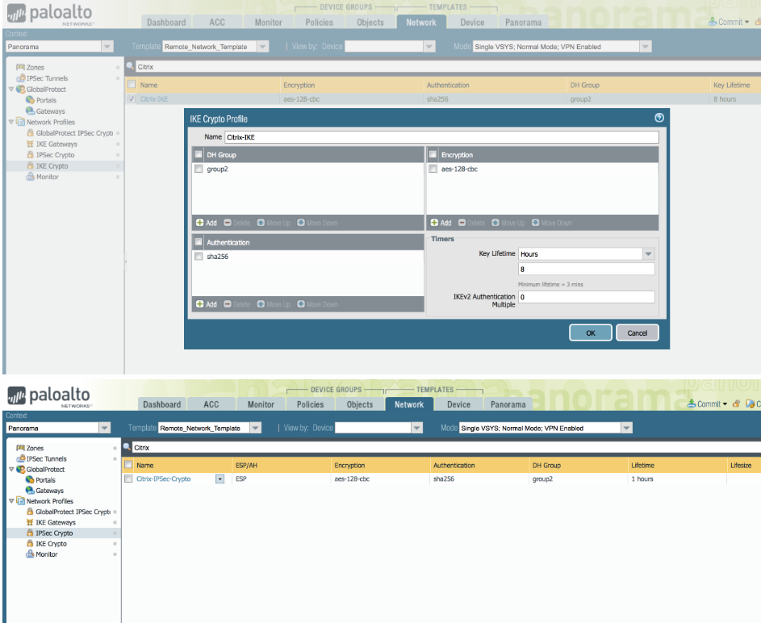Click IPSec Tunnels icon in lower screenshot

pyautogui.click(x=20, y=458)
